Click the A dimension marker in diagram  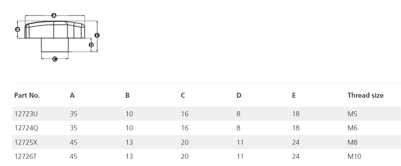click(x=54, y=16)
